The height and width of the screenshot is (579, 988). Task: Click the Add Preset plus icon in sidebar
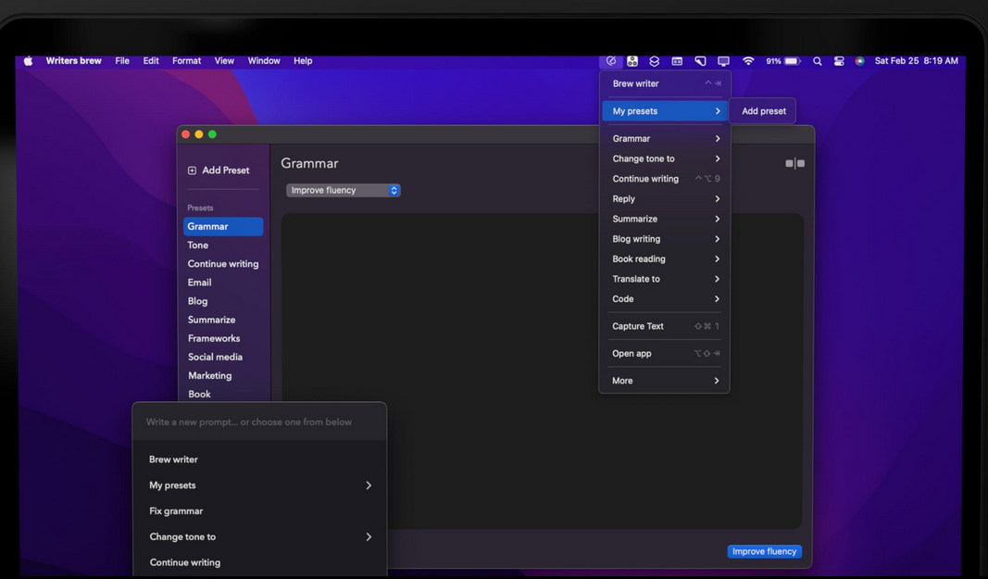click(193, 170)
